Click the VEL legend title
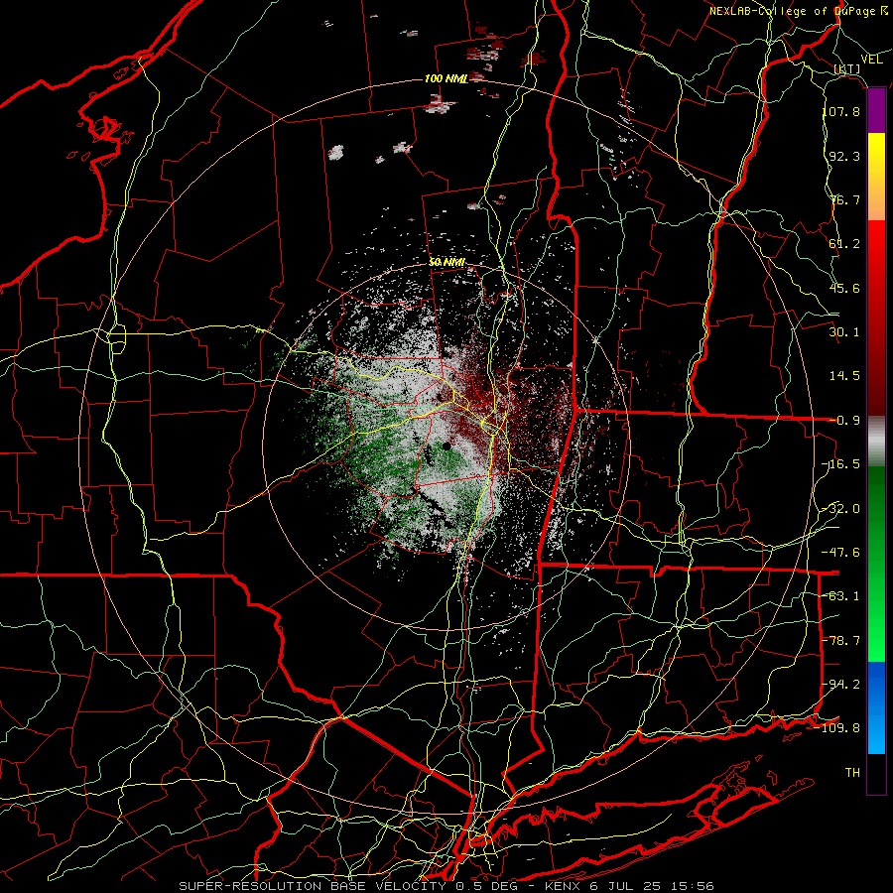Viewport: 893px width, 893px height. coord(872,59)
